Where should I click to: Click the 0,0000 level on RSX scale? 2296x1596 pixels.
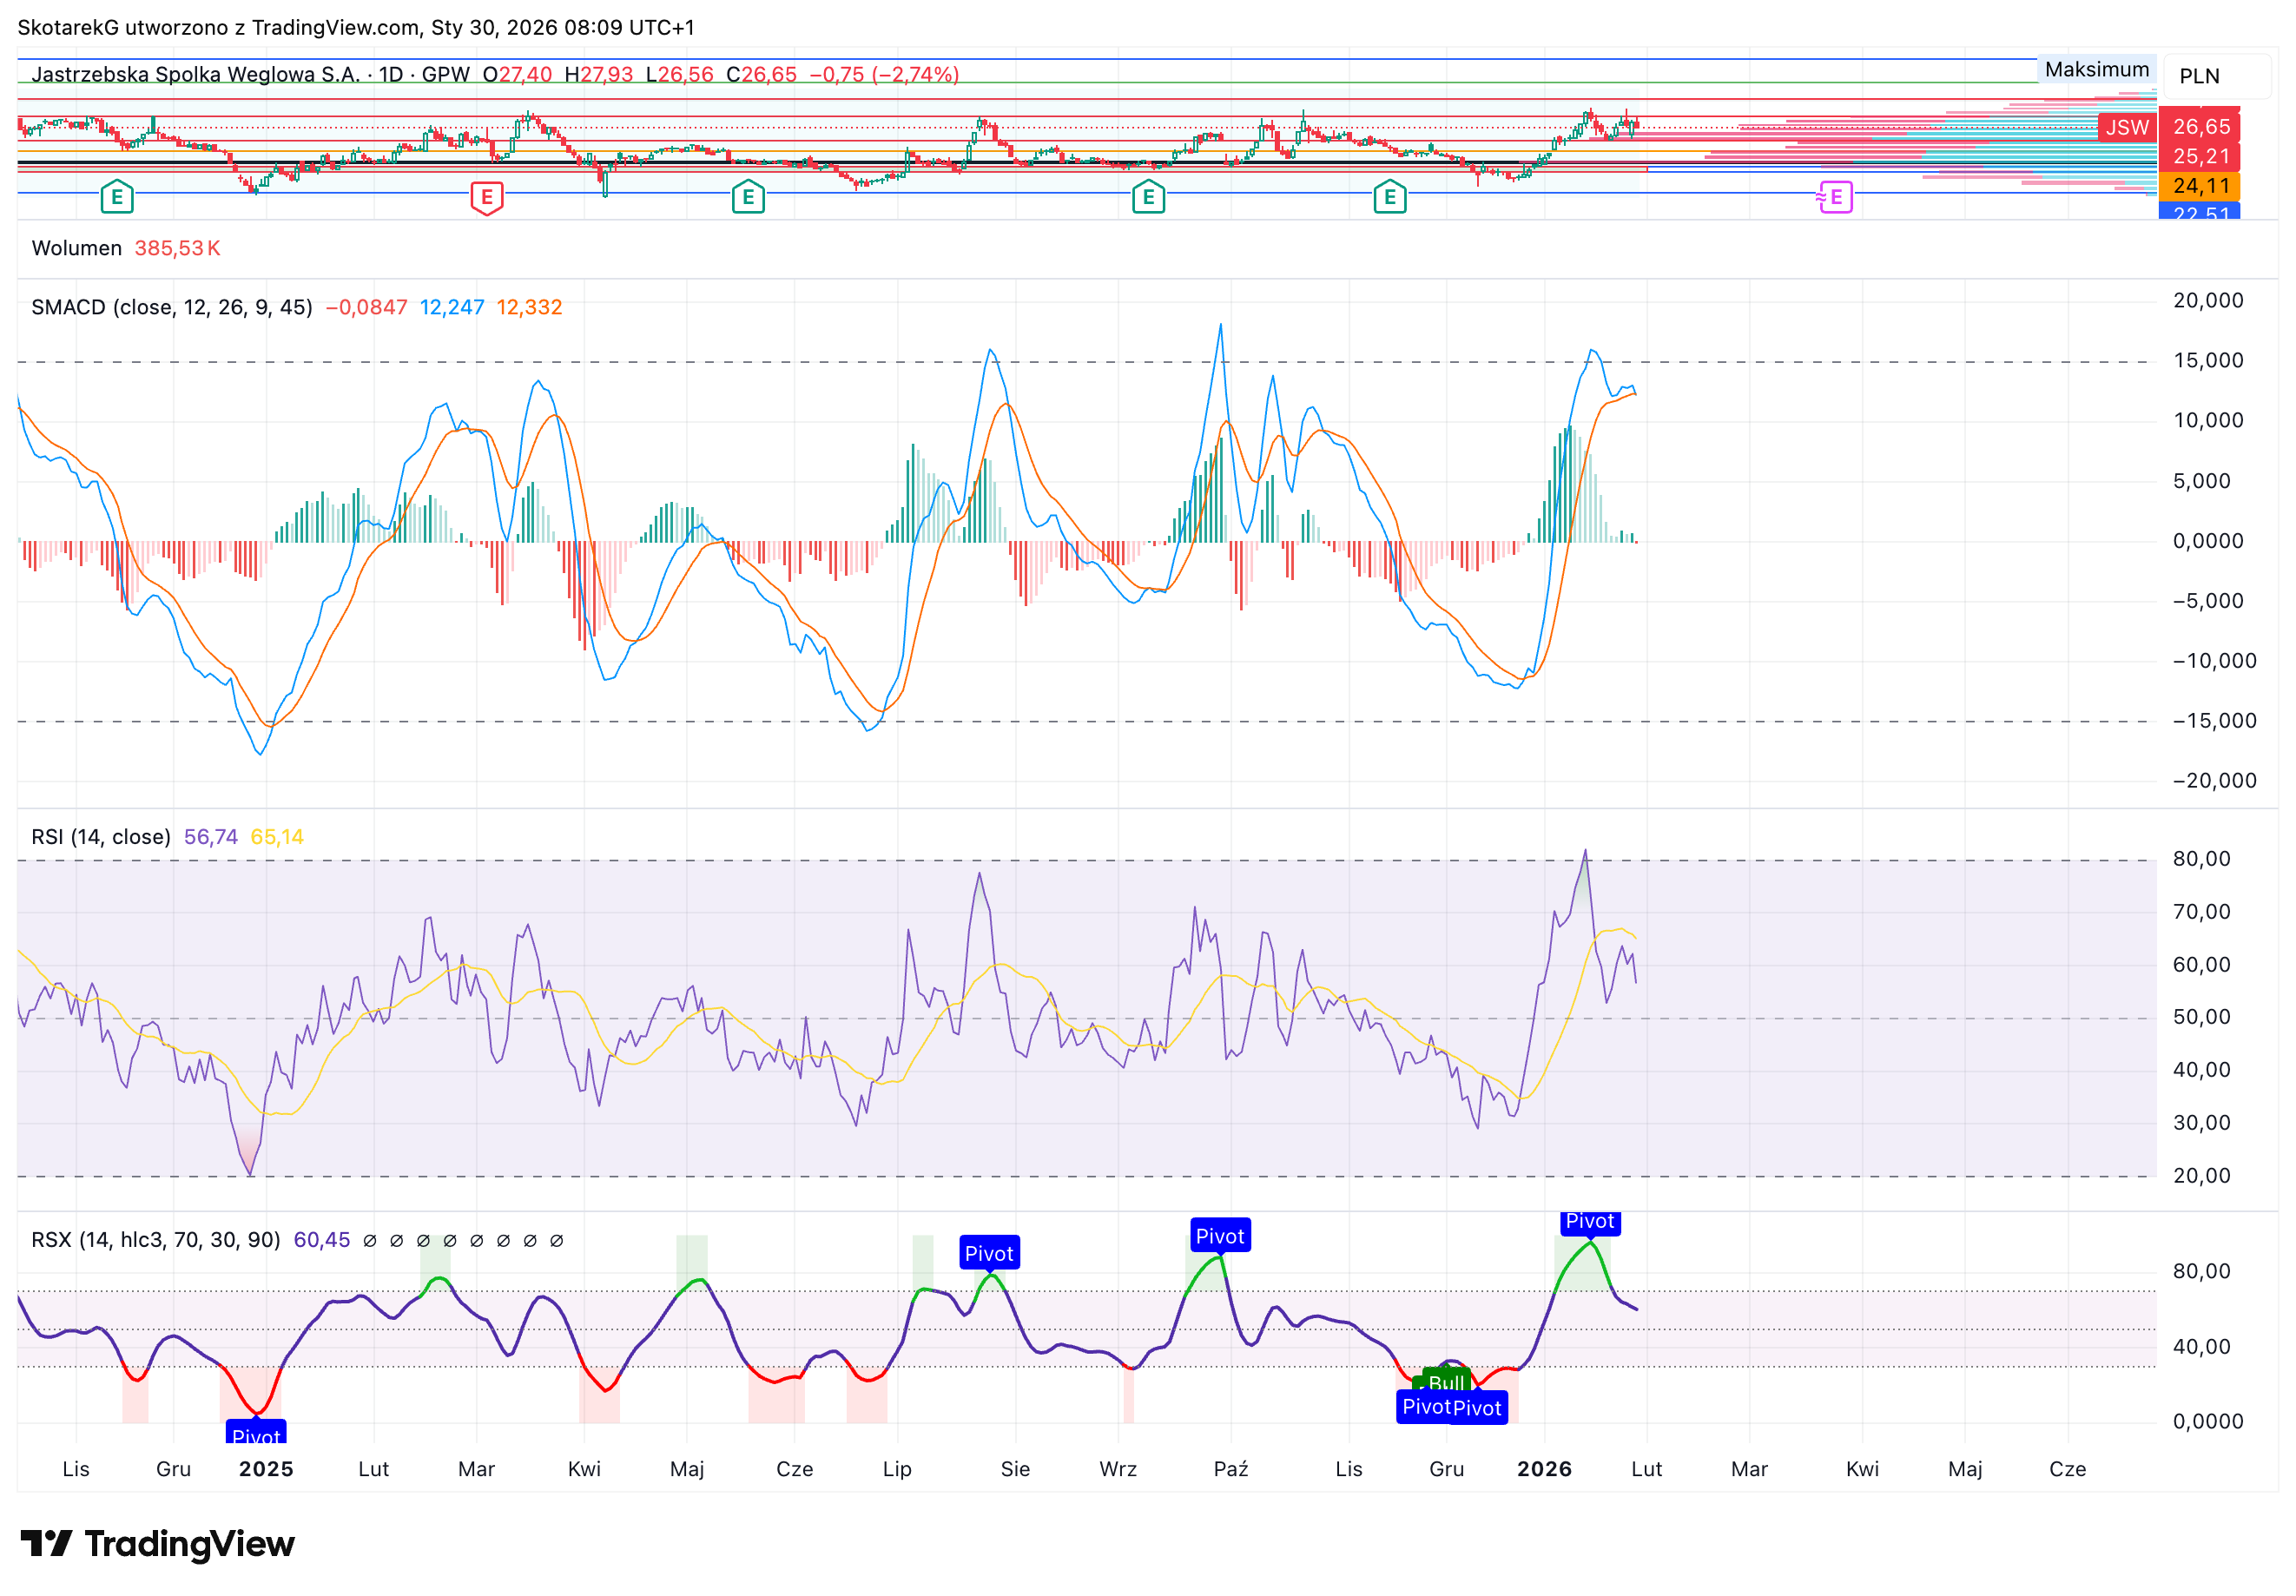point(2208,1421)
